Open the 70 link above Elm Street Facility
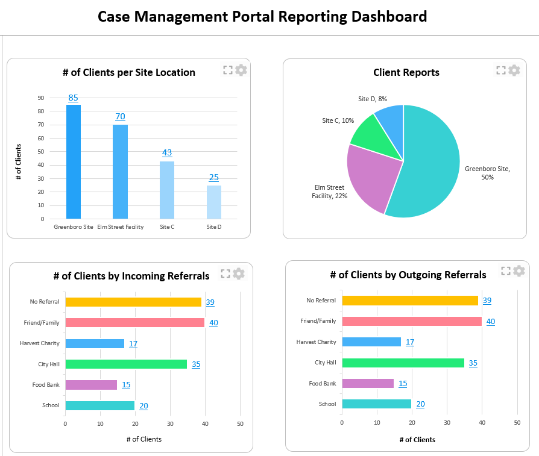 (120, 116)
